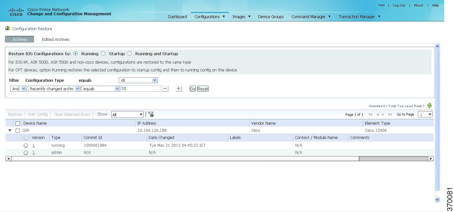
Task: Click the green refresh table icon
Action: (430, 106)
